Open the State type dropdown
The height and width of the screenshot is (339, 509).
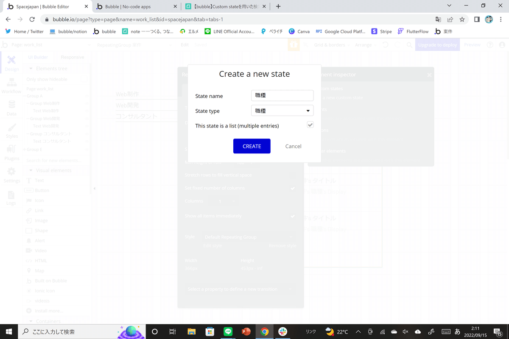pos(282,111)
